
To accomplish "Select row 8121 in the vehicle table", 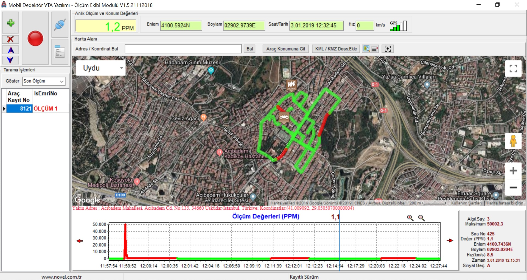I will (19, 108).
